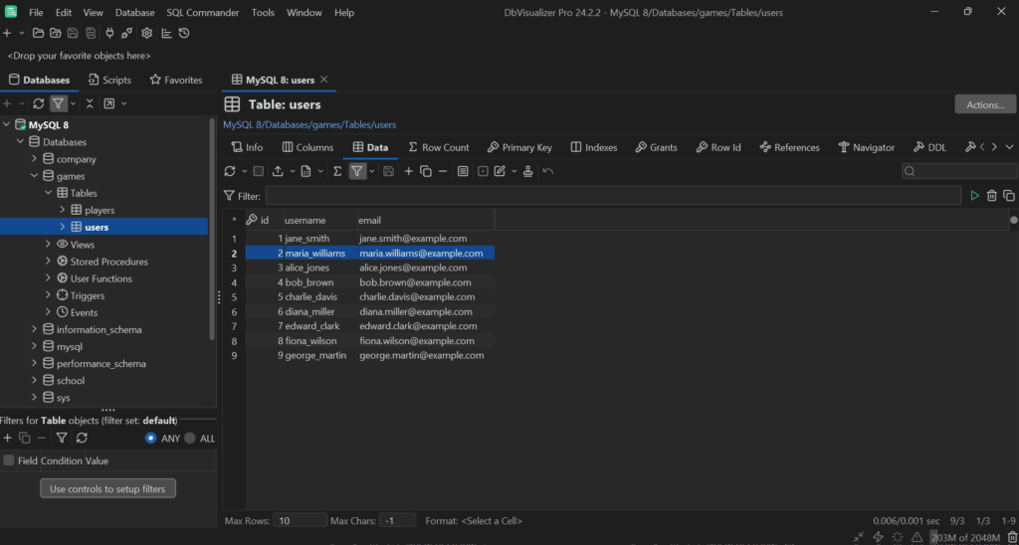The height and width of the screenshot is (545, 1019).
Task: Check the checkbox beside Field column header
Action: click(x=9, y=460)
